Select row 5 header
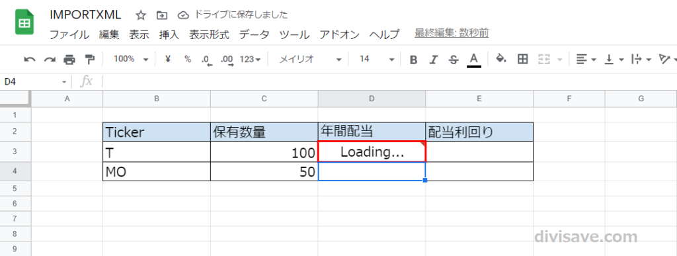 coord(16,189)
